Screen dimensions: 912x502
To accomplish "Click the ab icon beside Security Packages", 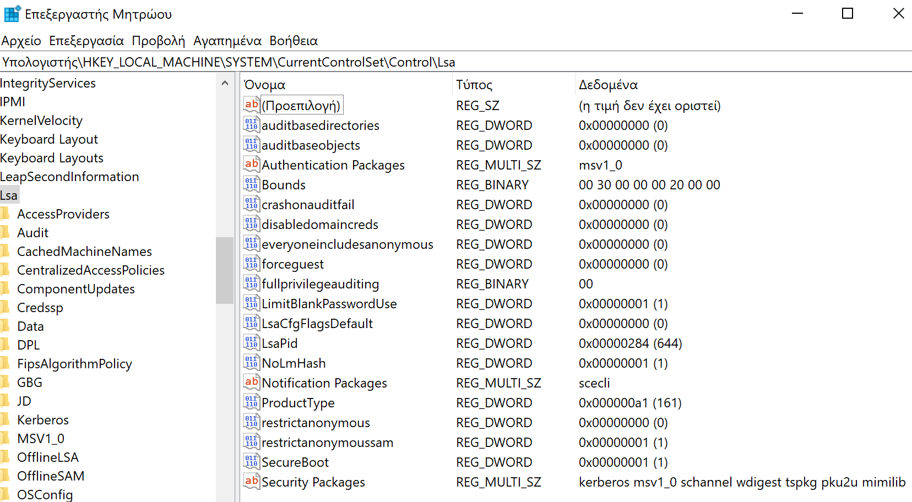I will coord(251,481).
